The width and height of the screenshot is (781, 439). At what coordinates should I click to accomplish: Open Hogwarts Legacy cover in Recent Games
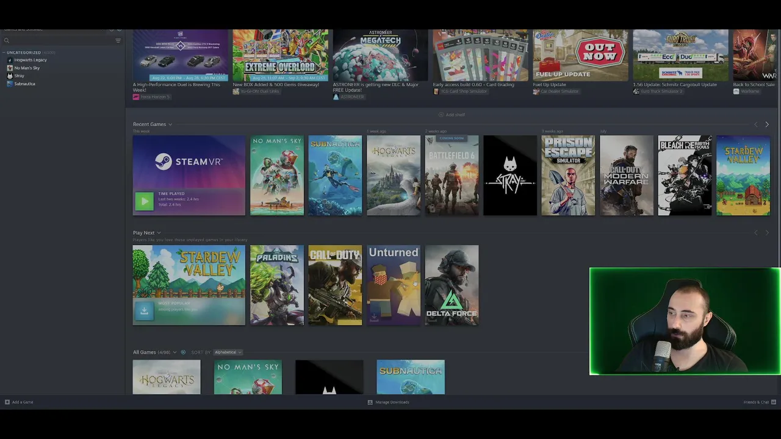tap(394, 176)
